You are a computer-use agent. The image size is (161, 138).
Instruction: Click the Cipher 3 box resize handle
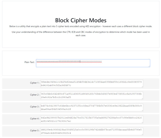pos(142,111)
